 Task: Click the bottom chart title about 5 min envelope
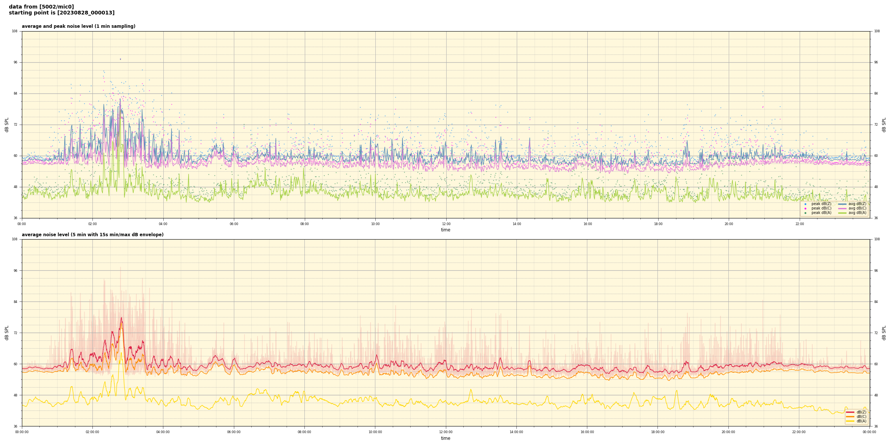coord(92,235)
